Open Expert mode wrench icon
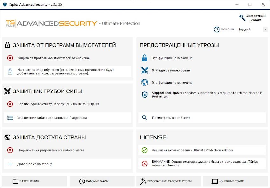This screenshot has width=270, height=188. click(242, 17)
